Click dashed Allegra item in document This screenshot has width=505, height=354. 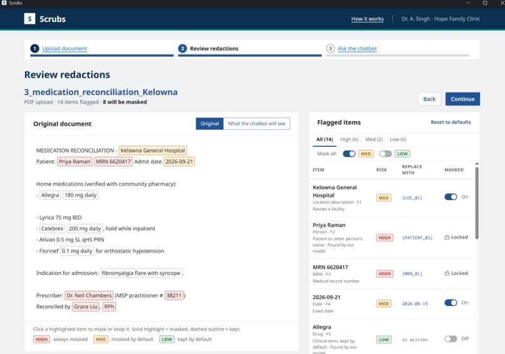[x=50, y=195]
